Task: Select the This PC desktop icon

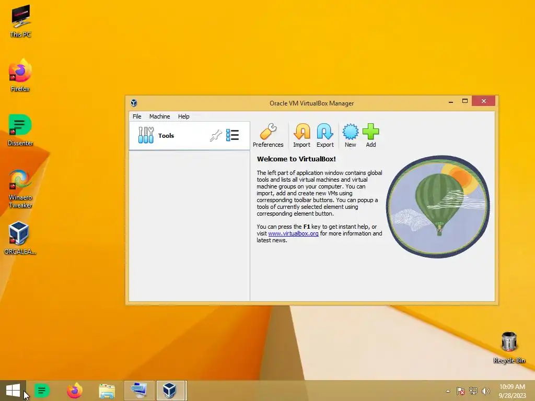Action: pyautogui.click(x=20, y=21)
